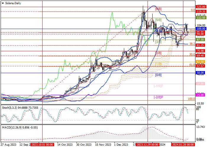Click the [0/8] Murrey level label
The height and width of the screenshot is (148, 207).
pos(158,75)
